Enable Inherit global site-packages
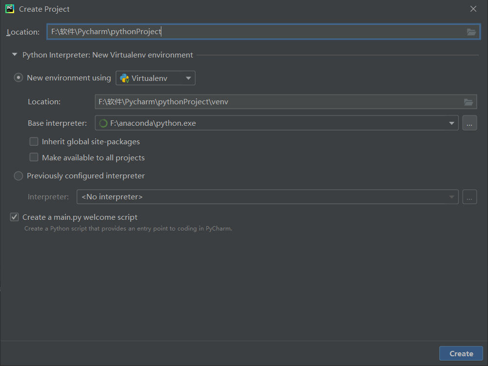The height and width of the screenshot is (366, 488). (34, 142)
